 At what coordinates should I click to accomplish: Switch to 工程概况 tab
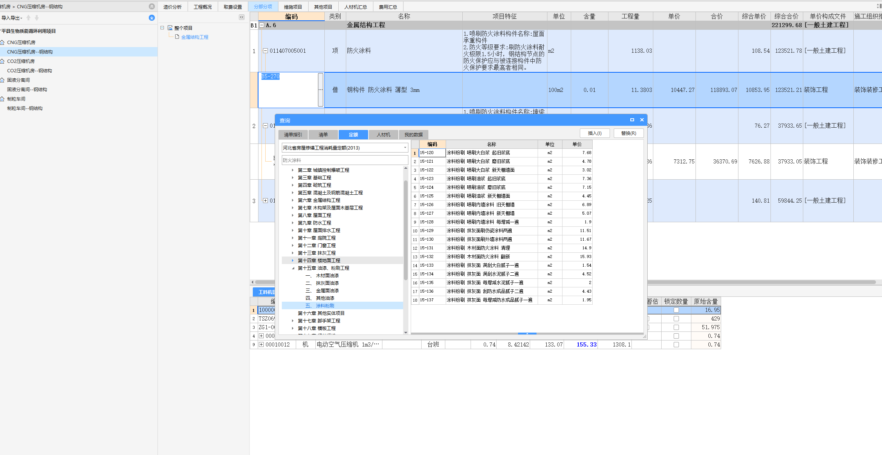(203, 7)
